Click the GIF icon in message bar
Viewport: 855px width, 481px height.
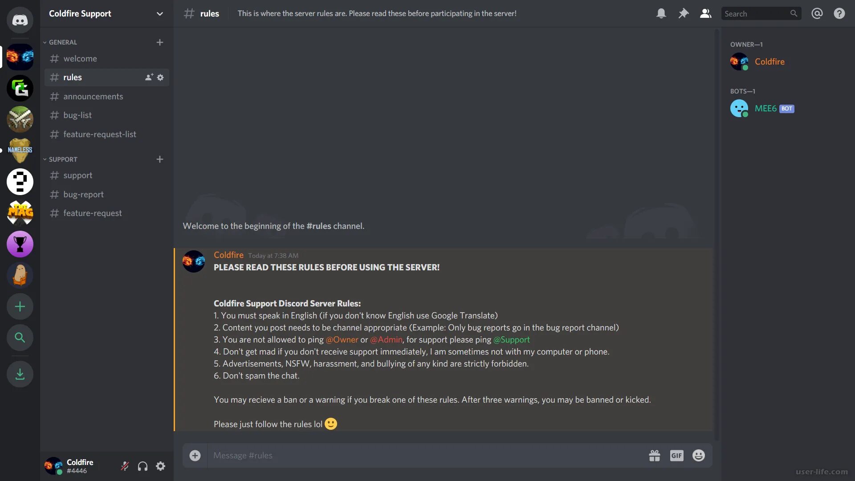click(x=676, y=455)
